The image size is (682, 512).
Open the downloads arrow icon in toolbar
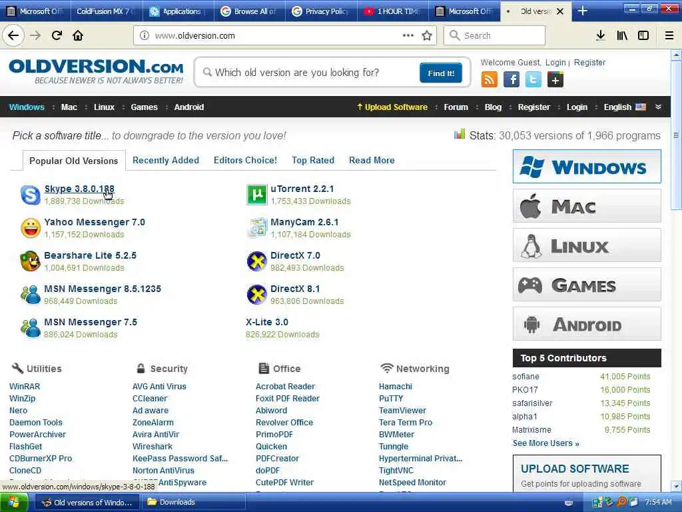coord(600,35)
